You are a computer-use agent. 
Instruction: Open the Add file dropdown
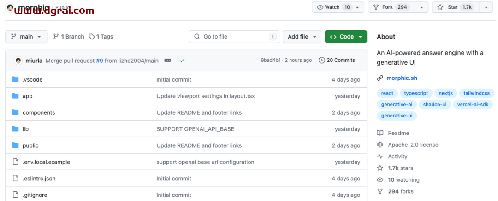302,37
